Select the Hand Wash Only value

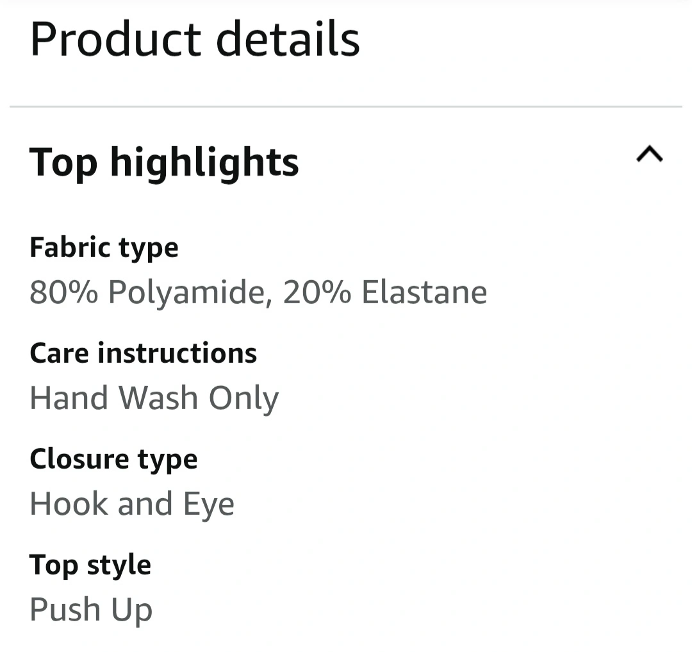click(154, 399)
